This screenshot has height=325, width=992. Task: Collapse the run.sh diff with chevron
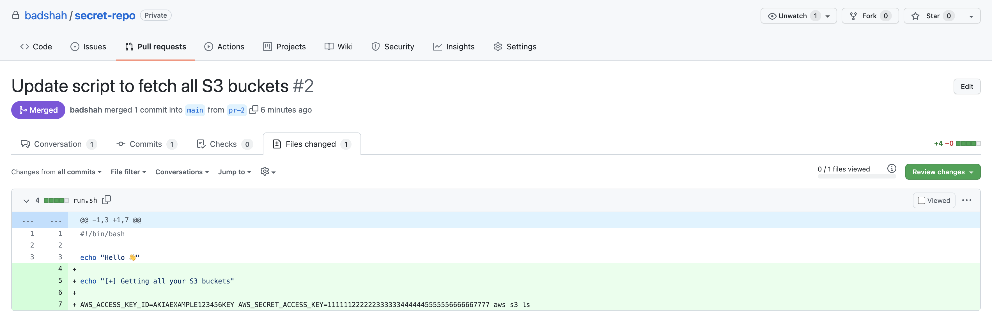tap(26, 201)
